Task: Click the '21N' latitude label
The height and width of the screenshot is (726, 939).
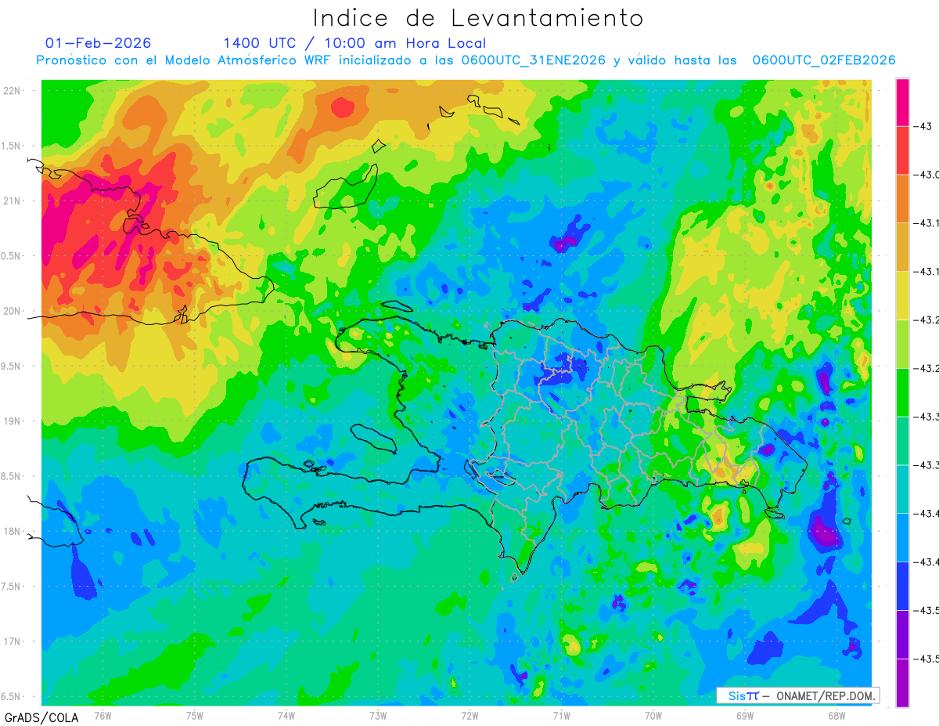Action: coord(13,200)
